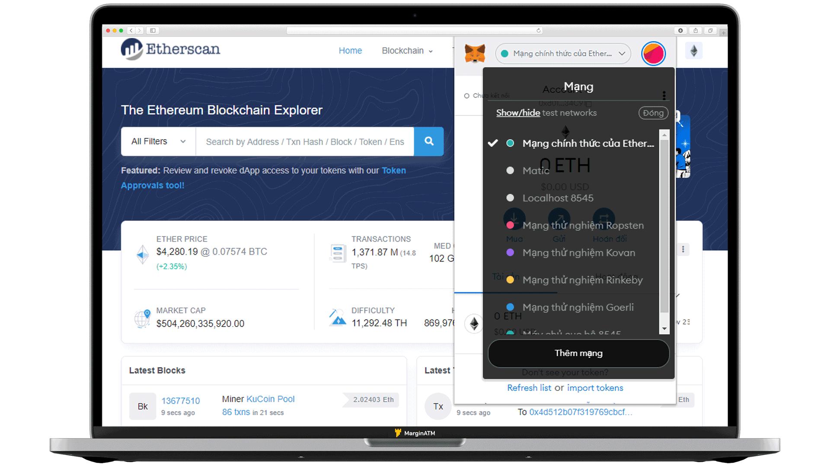This screenshot has height=467, width=830.
Task: Click the browser tab overview icon
Action: coord(710,31)
